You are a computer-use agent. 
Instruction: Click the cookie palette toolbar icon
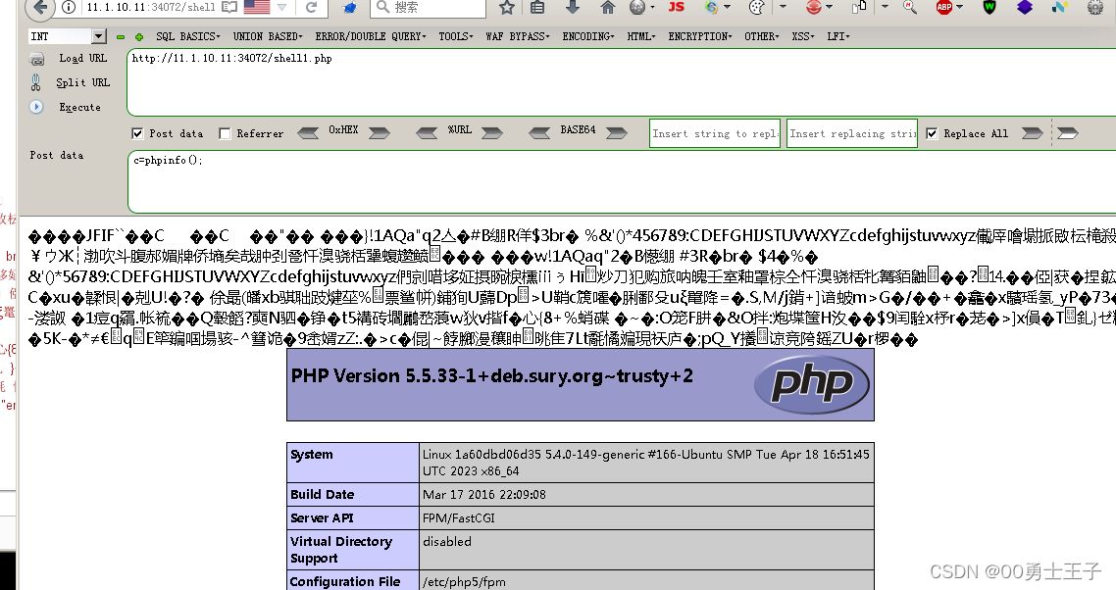coord(756,8)
